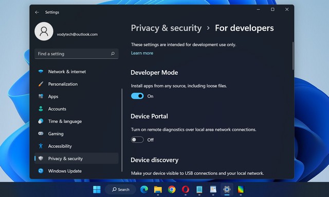Go back to Privacy & security breadcrumb

pyautogui.click(x=166, y=28)
